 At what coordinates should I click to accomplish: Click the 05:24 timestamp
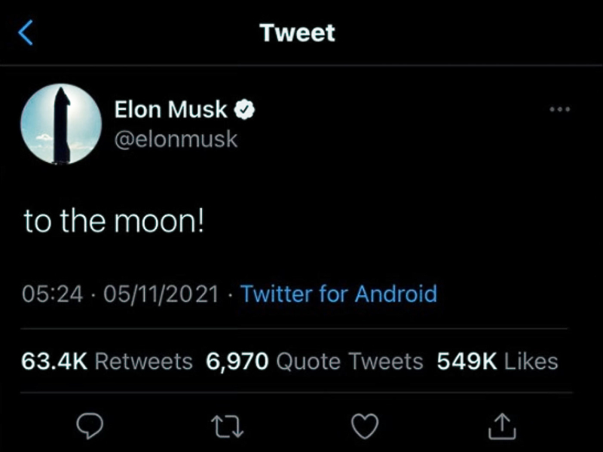[x=53, y=293]
